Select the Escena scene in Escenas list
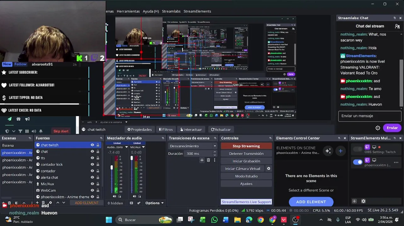 16,145
